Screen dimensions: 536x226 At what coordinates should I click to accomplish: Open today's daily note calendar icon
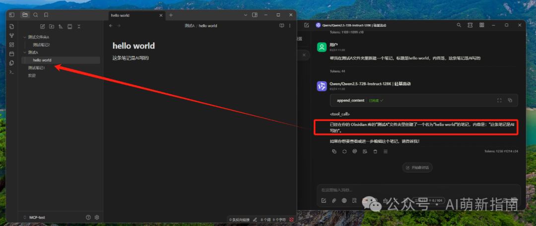click(x=11, y=54)
